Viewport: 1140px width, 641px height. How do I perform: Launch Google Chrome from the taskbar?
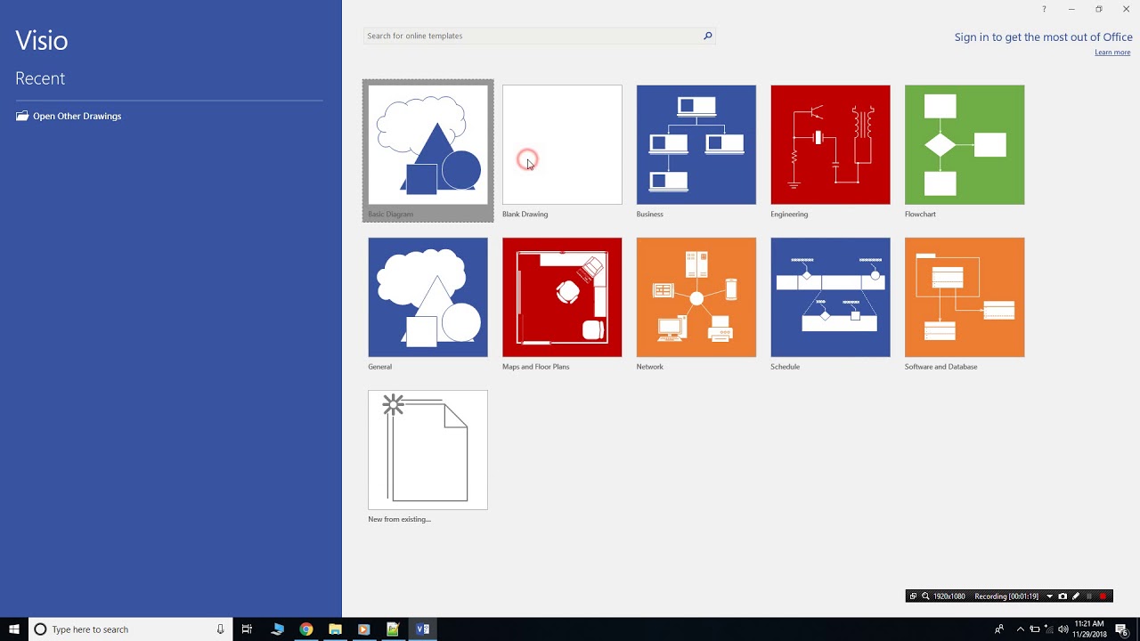[x=306, y=629]
